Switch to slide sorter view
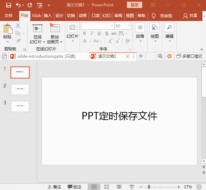The image size is (206, 190). 107,187
